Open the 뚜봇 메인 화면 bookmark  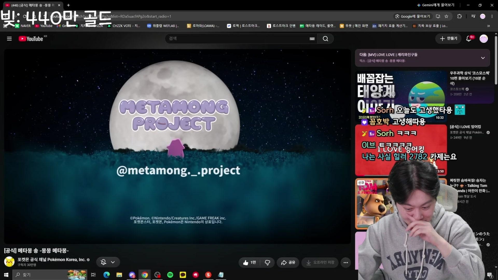(354, 26)
